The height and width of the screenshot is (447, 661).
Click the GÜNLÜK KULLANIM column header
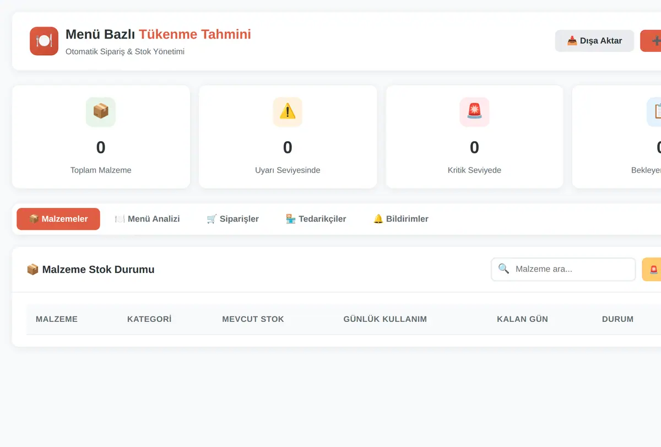(x=385, y=319)
